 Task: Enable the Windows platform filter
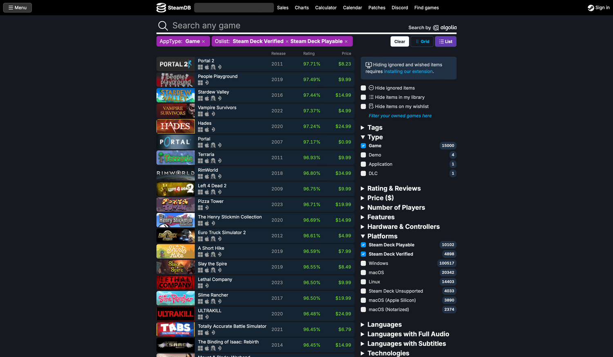[x=363, y=263]
